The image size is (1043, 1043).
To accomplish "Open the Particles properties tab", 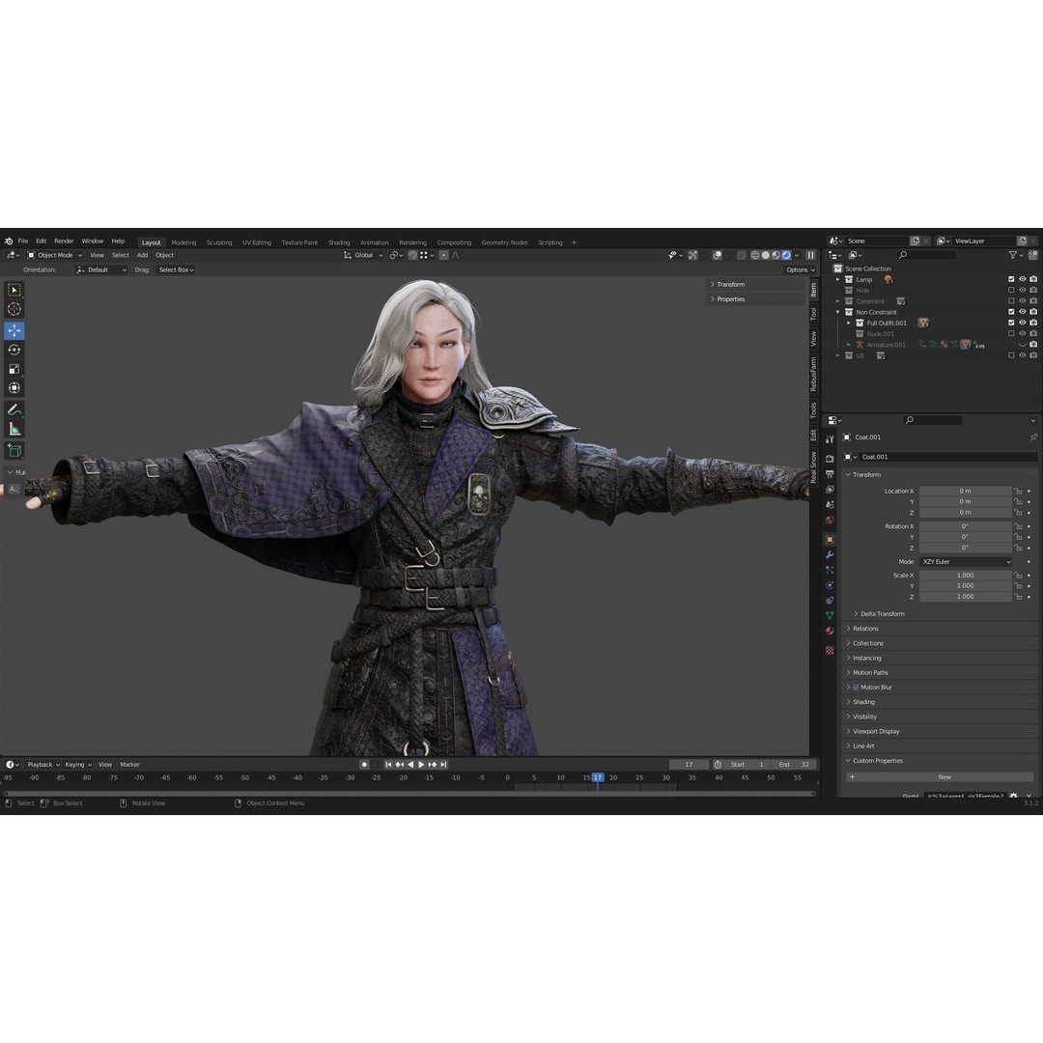I will click(830, 570).
